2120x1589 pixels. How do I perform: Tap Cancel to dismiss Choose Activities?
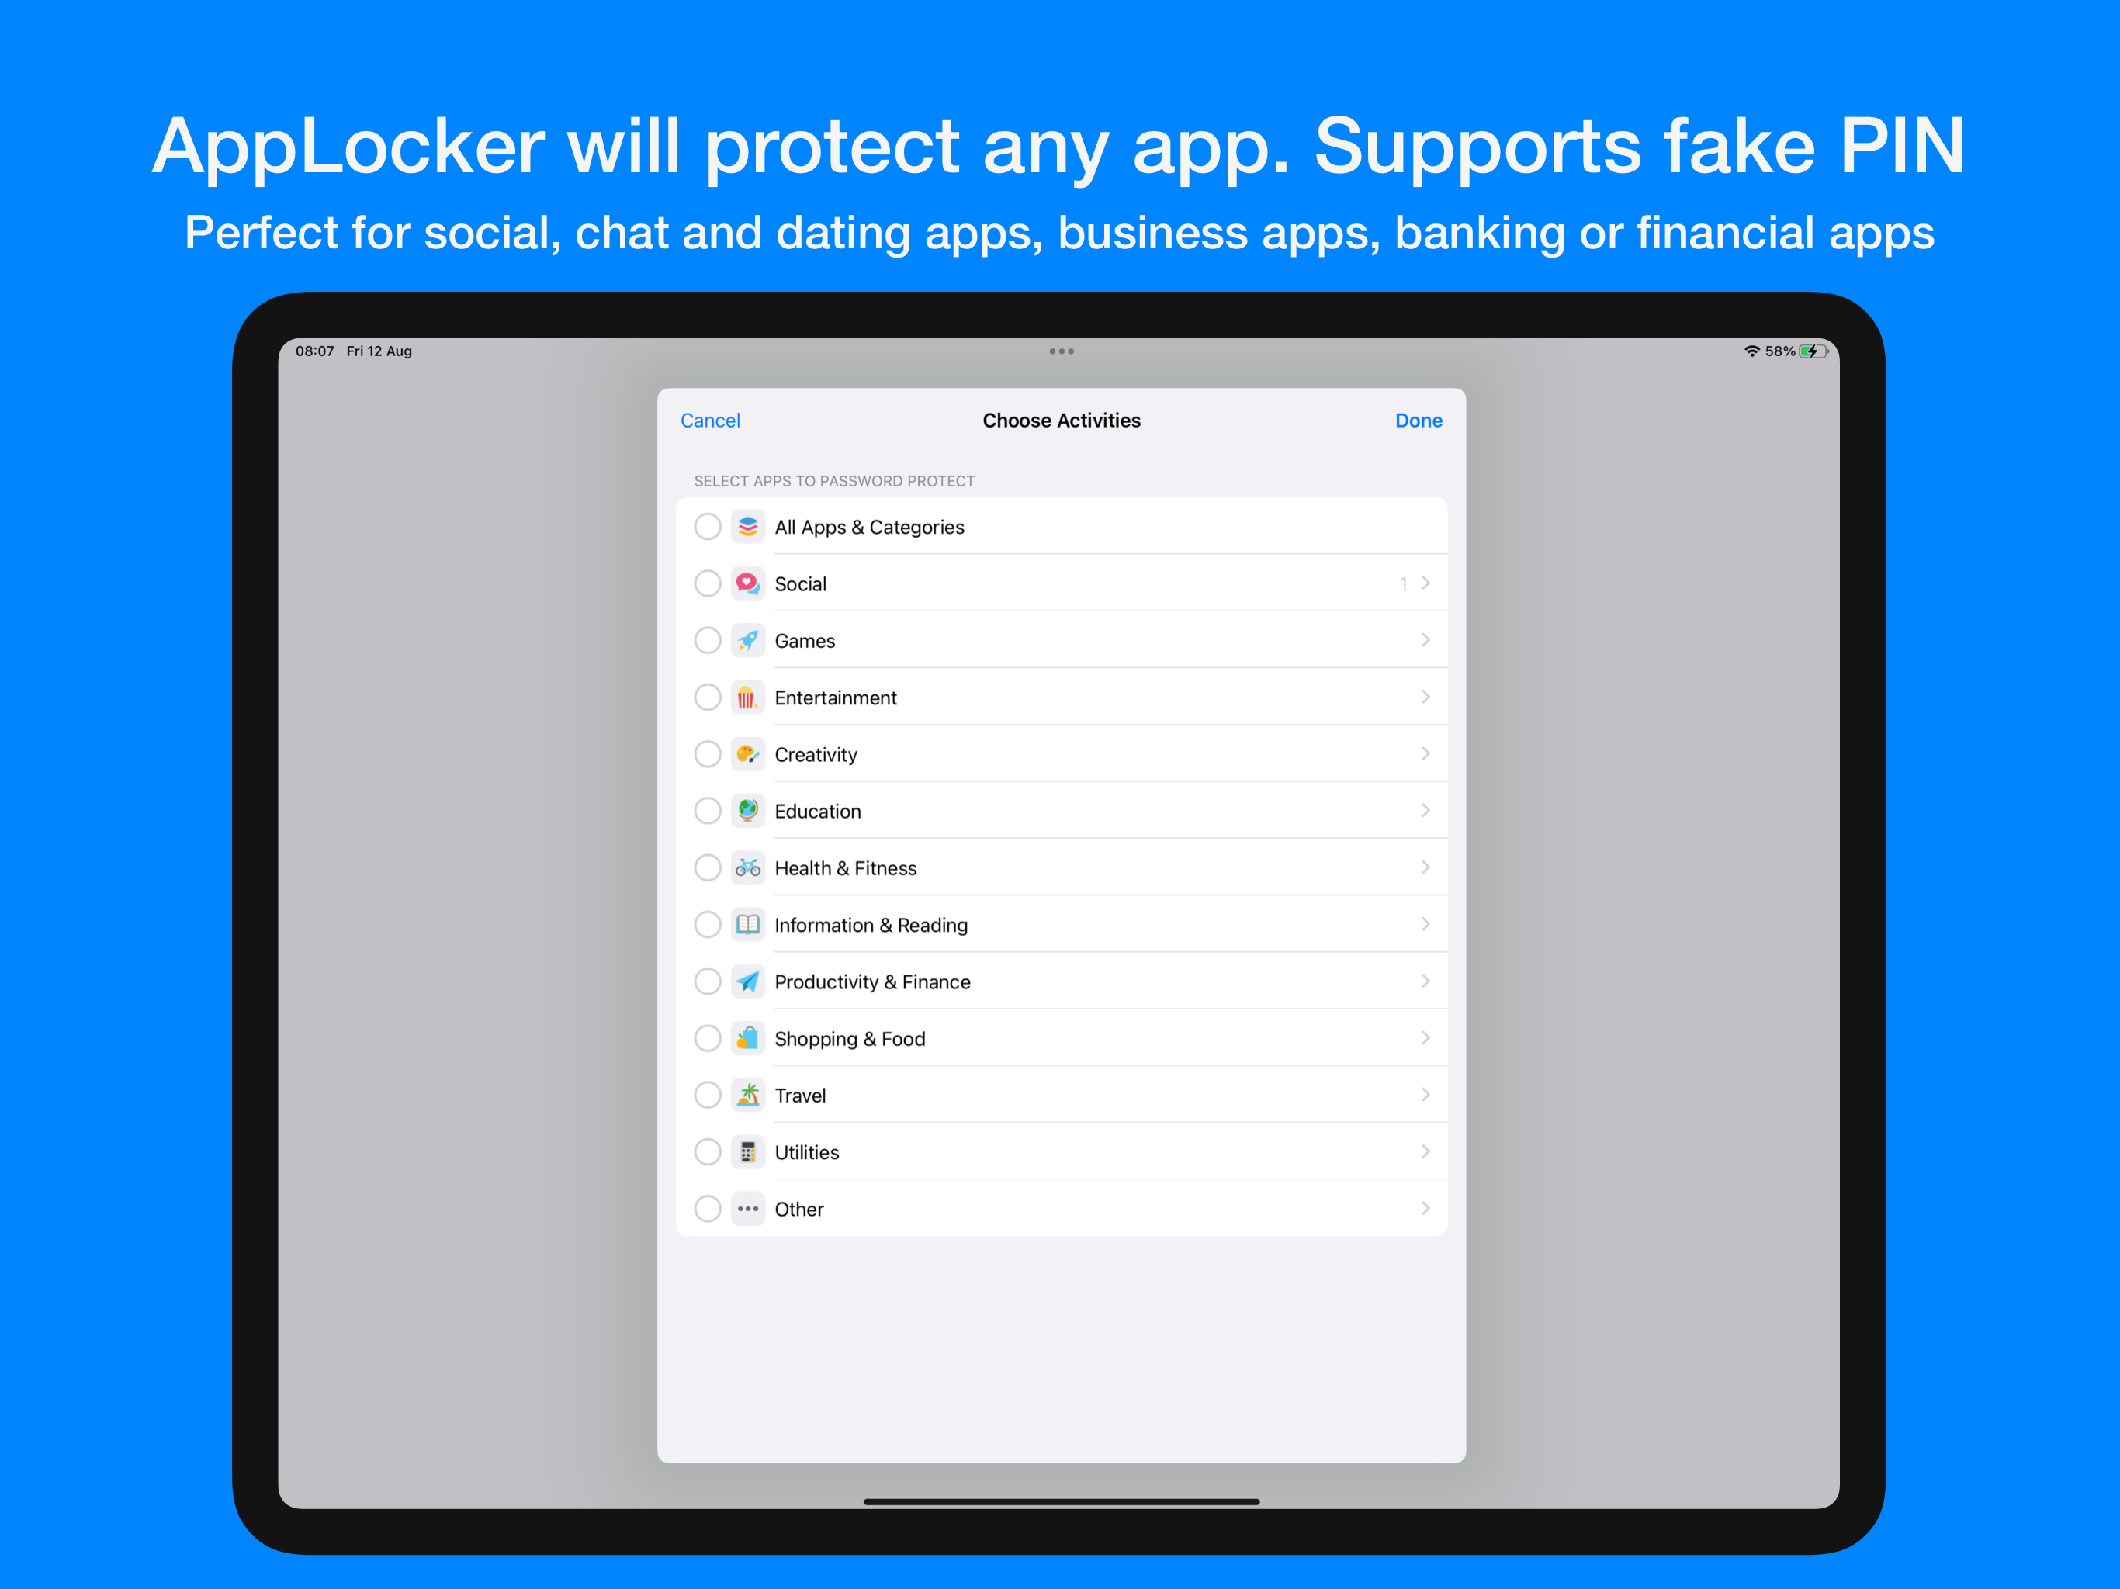(x=710, y=421)
